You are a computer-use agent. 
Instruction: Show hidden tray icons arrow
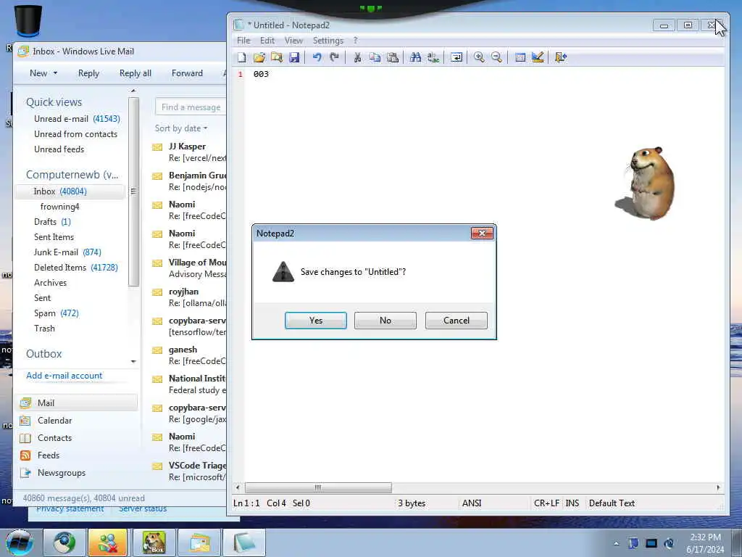tap(616, 543)
